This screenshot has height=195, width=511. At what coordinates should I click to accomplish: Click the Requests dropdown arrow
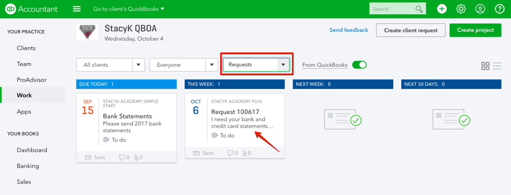[283, 65]
